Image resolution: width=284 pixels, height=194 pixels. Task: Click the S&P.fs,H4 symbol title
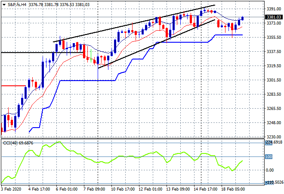[17, 5]
